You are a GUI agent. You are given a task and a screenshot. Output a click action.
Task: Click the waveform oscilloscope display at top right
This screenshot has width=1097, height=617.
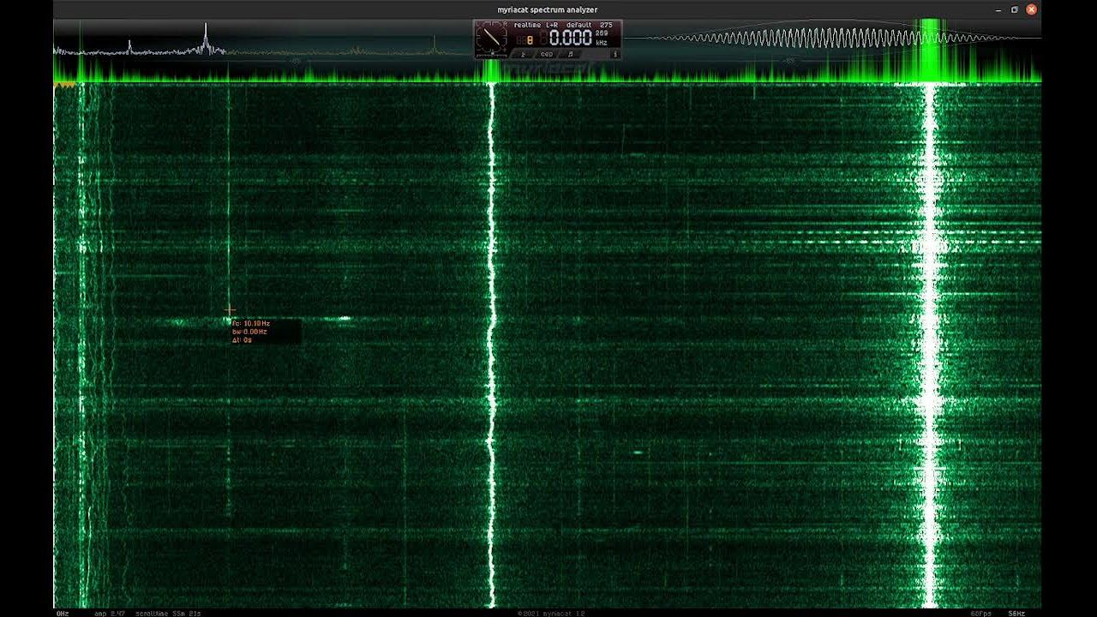tap(831, 39)
